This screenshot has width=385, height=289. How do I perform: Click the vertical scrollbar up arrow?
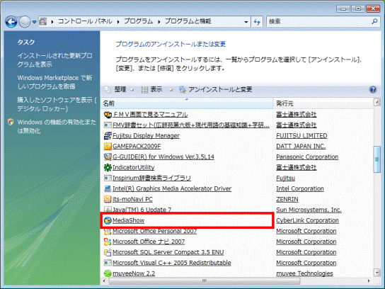click(x=377, y=102)
